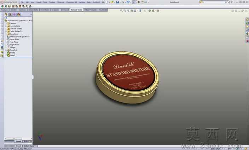Open the Help menu
249x150 pixels.
(x=89, y=2)
